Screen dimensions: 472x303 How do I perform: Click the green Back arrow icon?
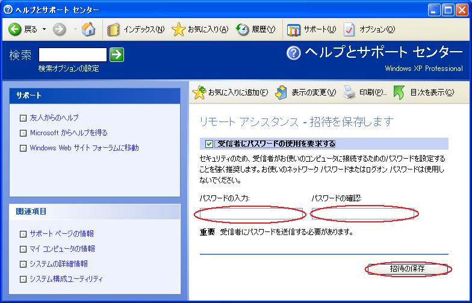click(15, 29)
